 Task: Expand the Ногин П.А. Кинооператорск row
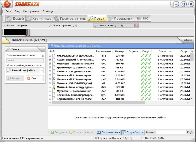coord(50,95)
